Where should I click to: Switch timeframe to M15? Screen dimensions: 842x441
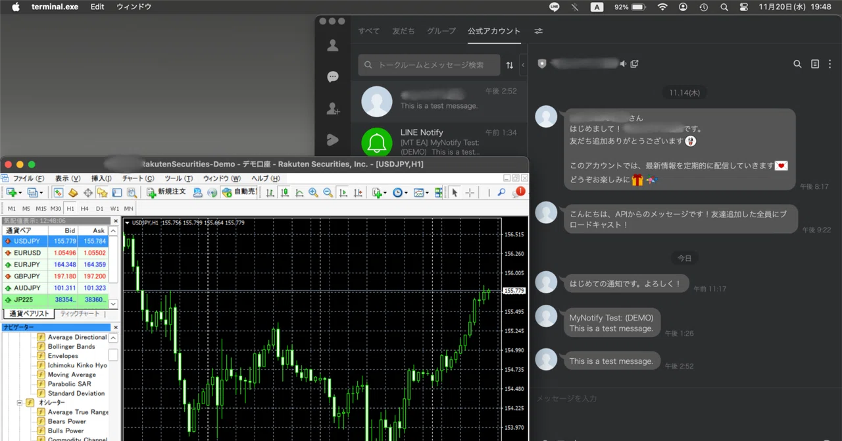(x=41, y=209)
